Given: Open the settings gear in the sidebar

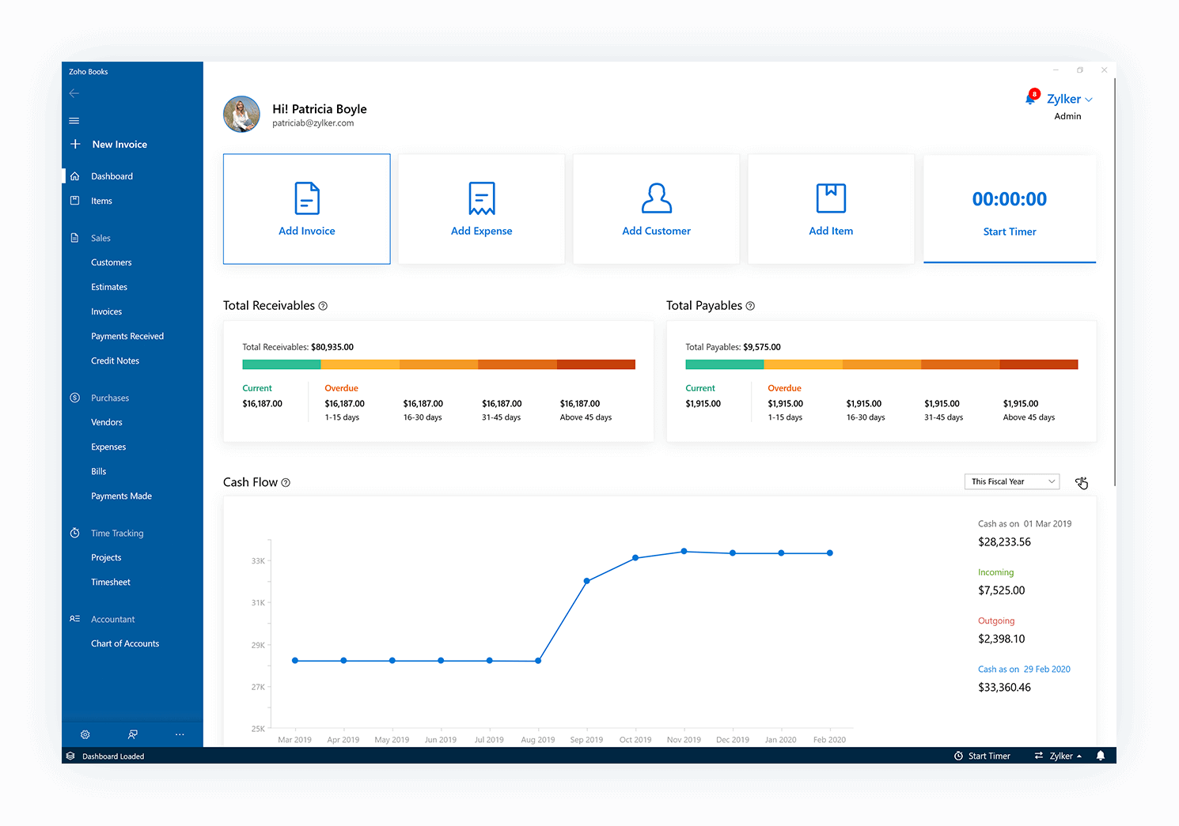Looking at the screenshot, I should coord(85,734).
